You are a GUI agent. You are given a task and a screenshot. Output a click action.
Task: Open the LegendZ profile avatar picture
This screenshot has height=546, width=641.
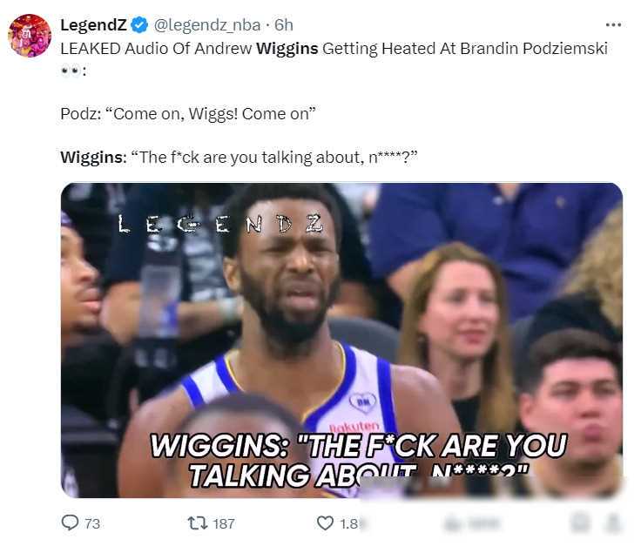point(30,36)
